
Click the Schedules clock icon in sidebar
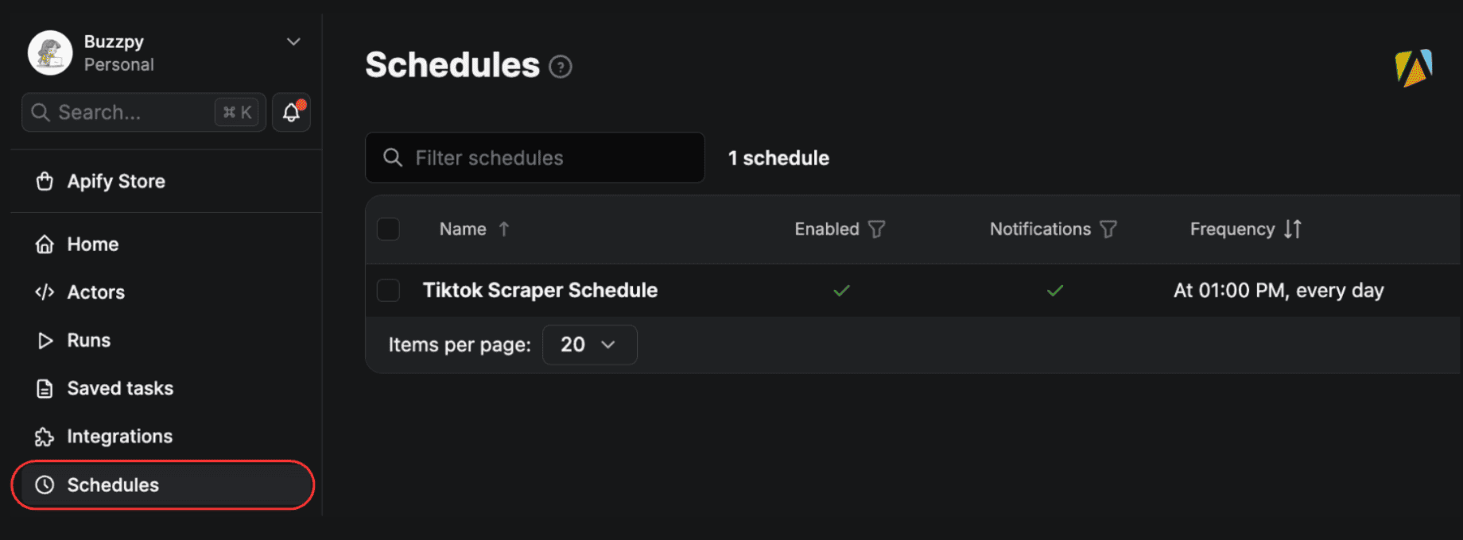(45, 484)
